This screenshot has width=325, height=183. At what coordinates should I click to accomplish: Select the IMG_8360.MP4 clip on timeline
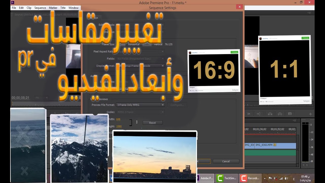tap(275, 146)
